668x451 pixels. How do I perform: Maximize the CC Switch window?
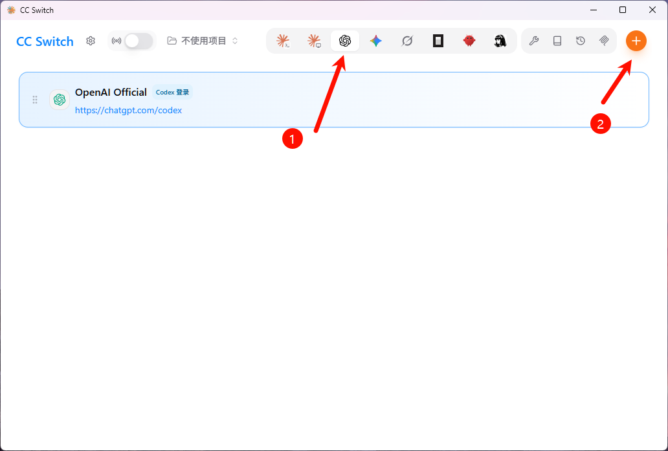pyautogui.click(x=623, y=10)
